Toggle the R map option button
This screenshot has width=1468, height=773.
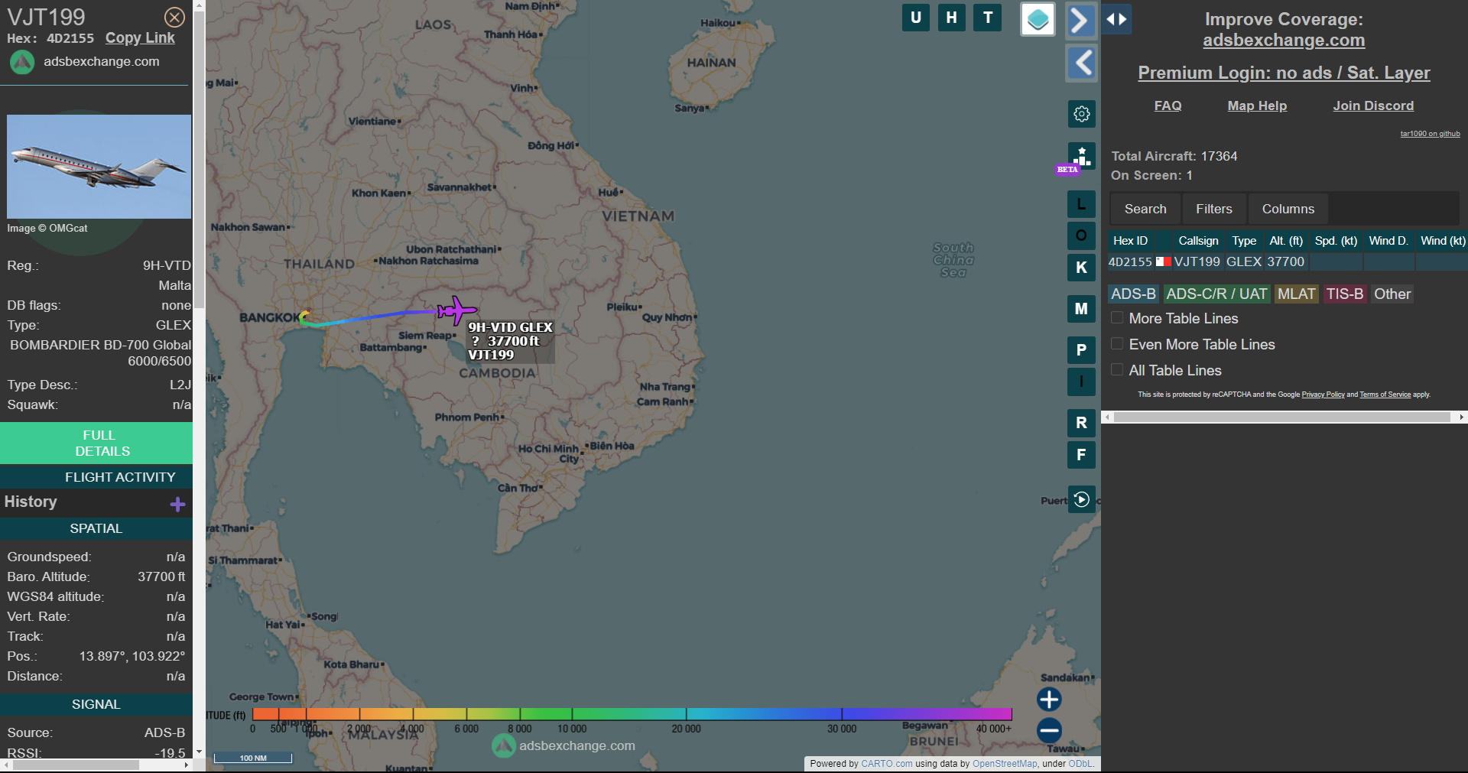coord(1081,423)
